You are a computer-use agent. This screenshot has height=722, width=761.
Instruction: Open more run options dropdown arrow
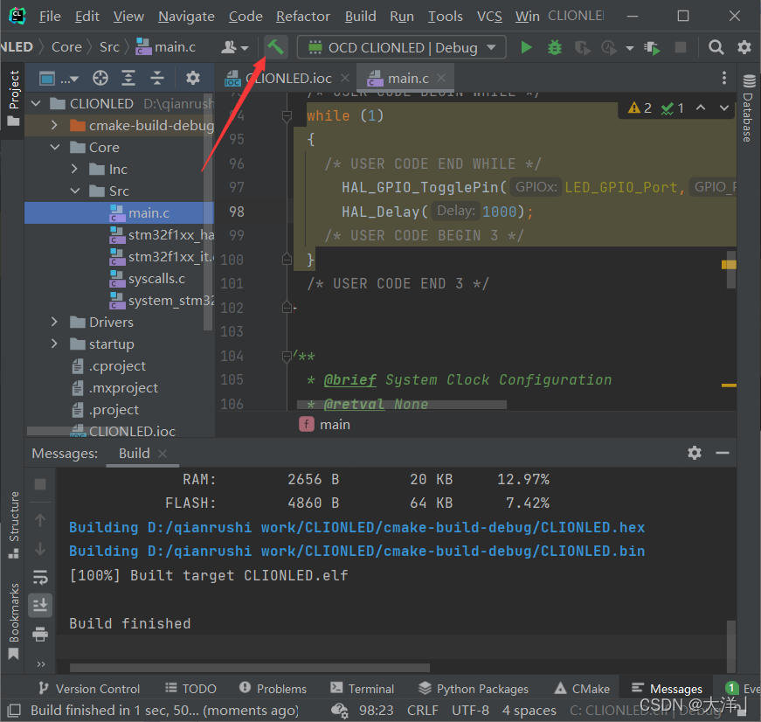629,48
